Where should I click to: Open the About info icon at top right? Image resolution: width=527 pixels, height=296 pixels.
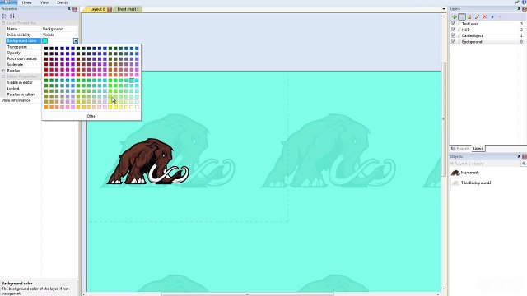click(525, 2)
